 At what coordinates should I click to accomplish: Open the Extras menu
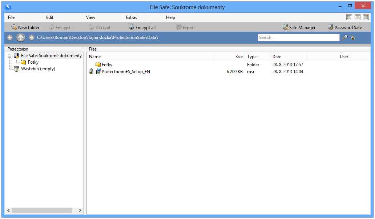[x=132, y=17]
